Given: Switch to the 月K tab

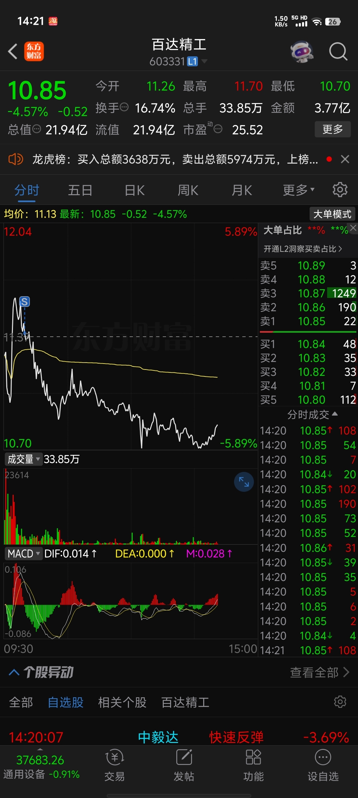Looking at the screenshot, I should [242, 190].
